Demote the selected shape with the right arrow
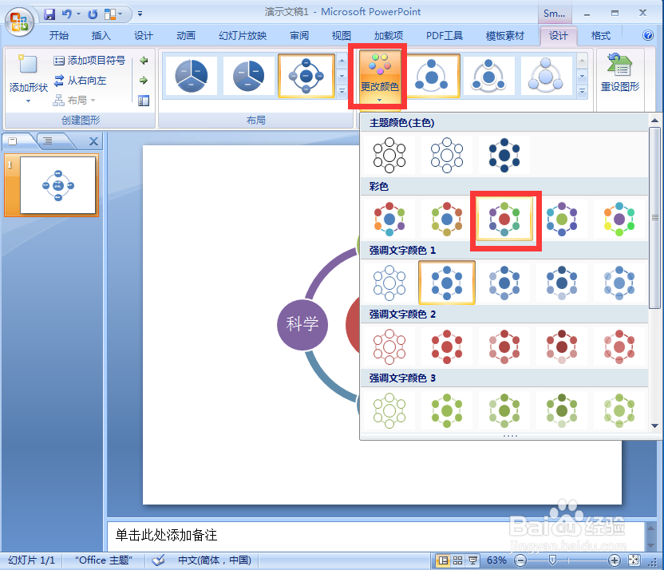This screenshot has width=664, height=570. 144,80
